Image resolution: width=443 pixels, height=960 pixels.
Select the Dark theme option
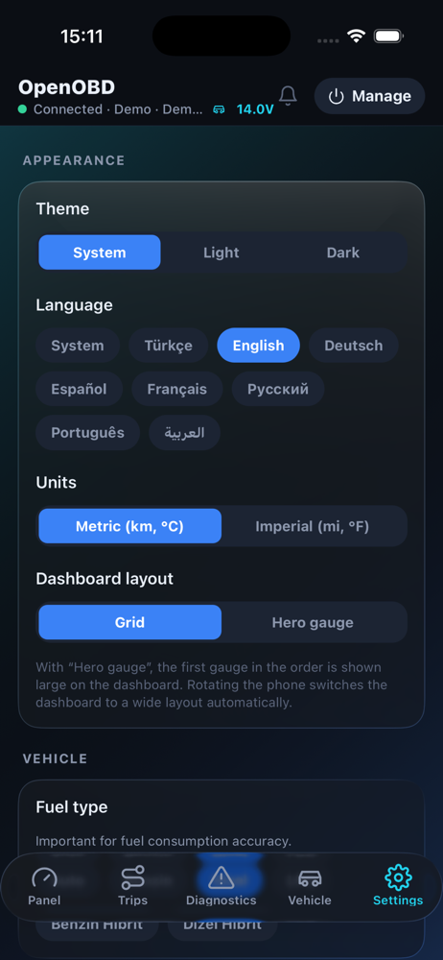342,252
